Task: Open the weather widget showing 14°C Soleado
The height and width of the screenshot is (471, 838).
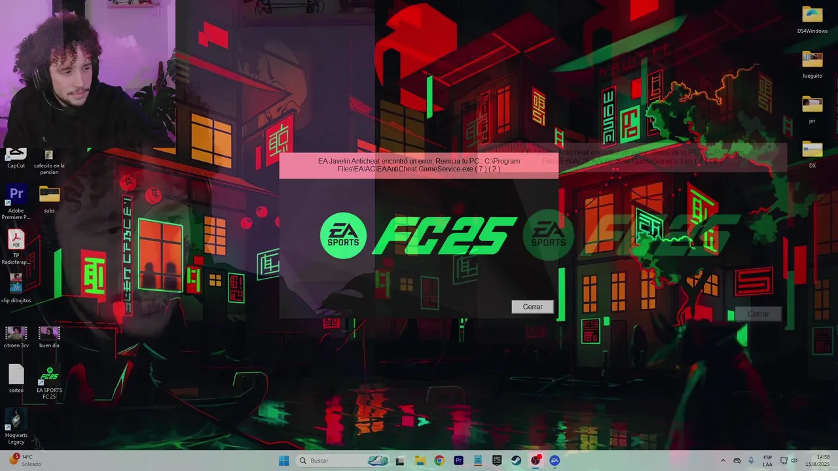Action: [25, 461]
